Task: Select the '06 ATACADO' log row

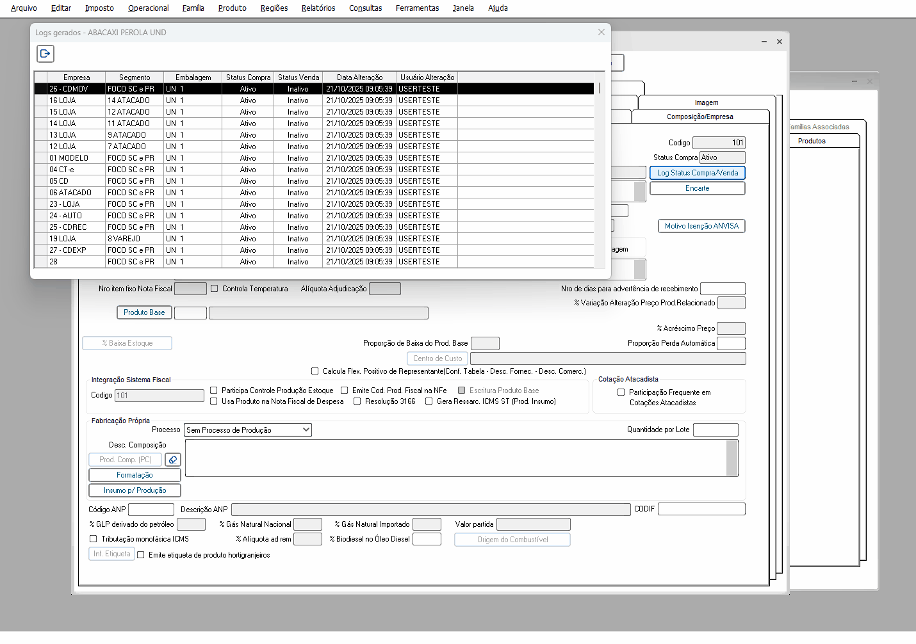Action: (x=315, y=193)
